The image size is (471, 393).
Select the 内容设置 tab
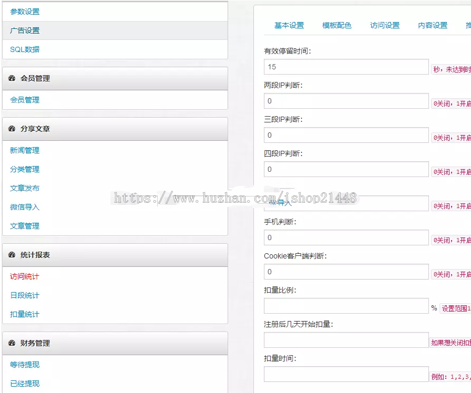(x=432, y=25)
